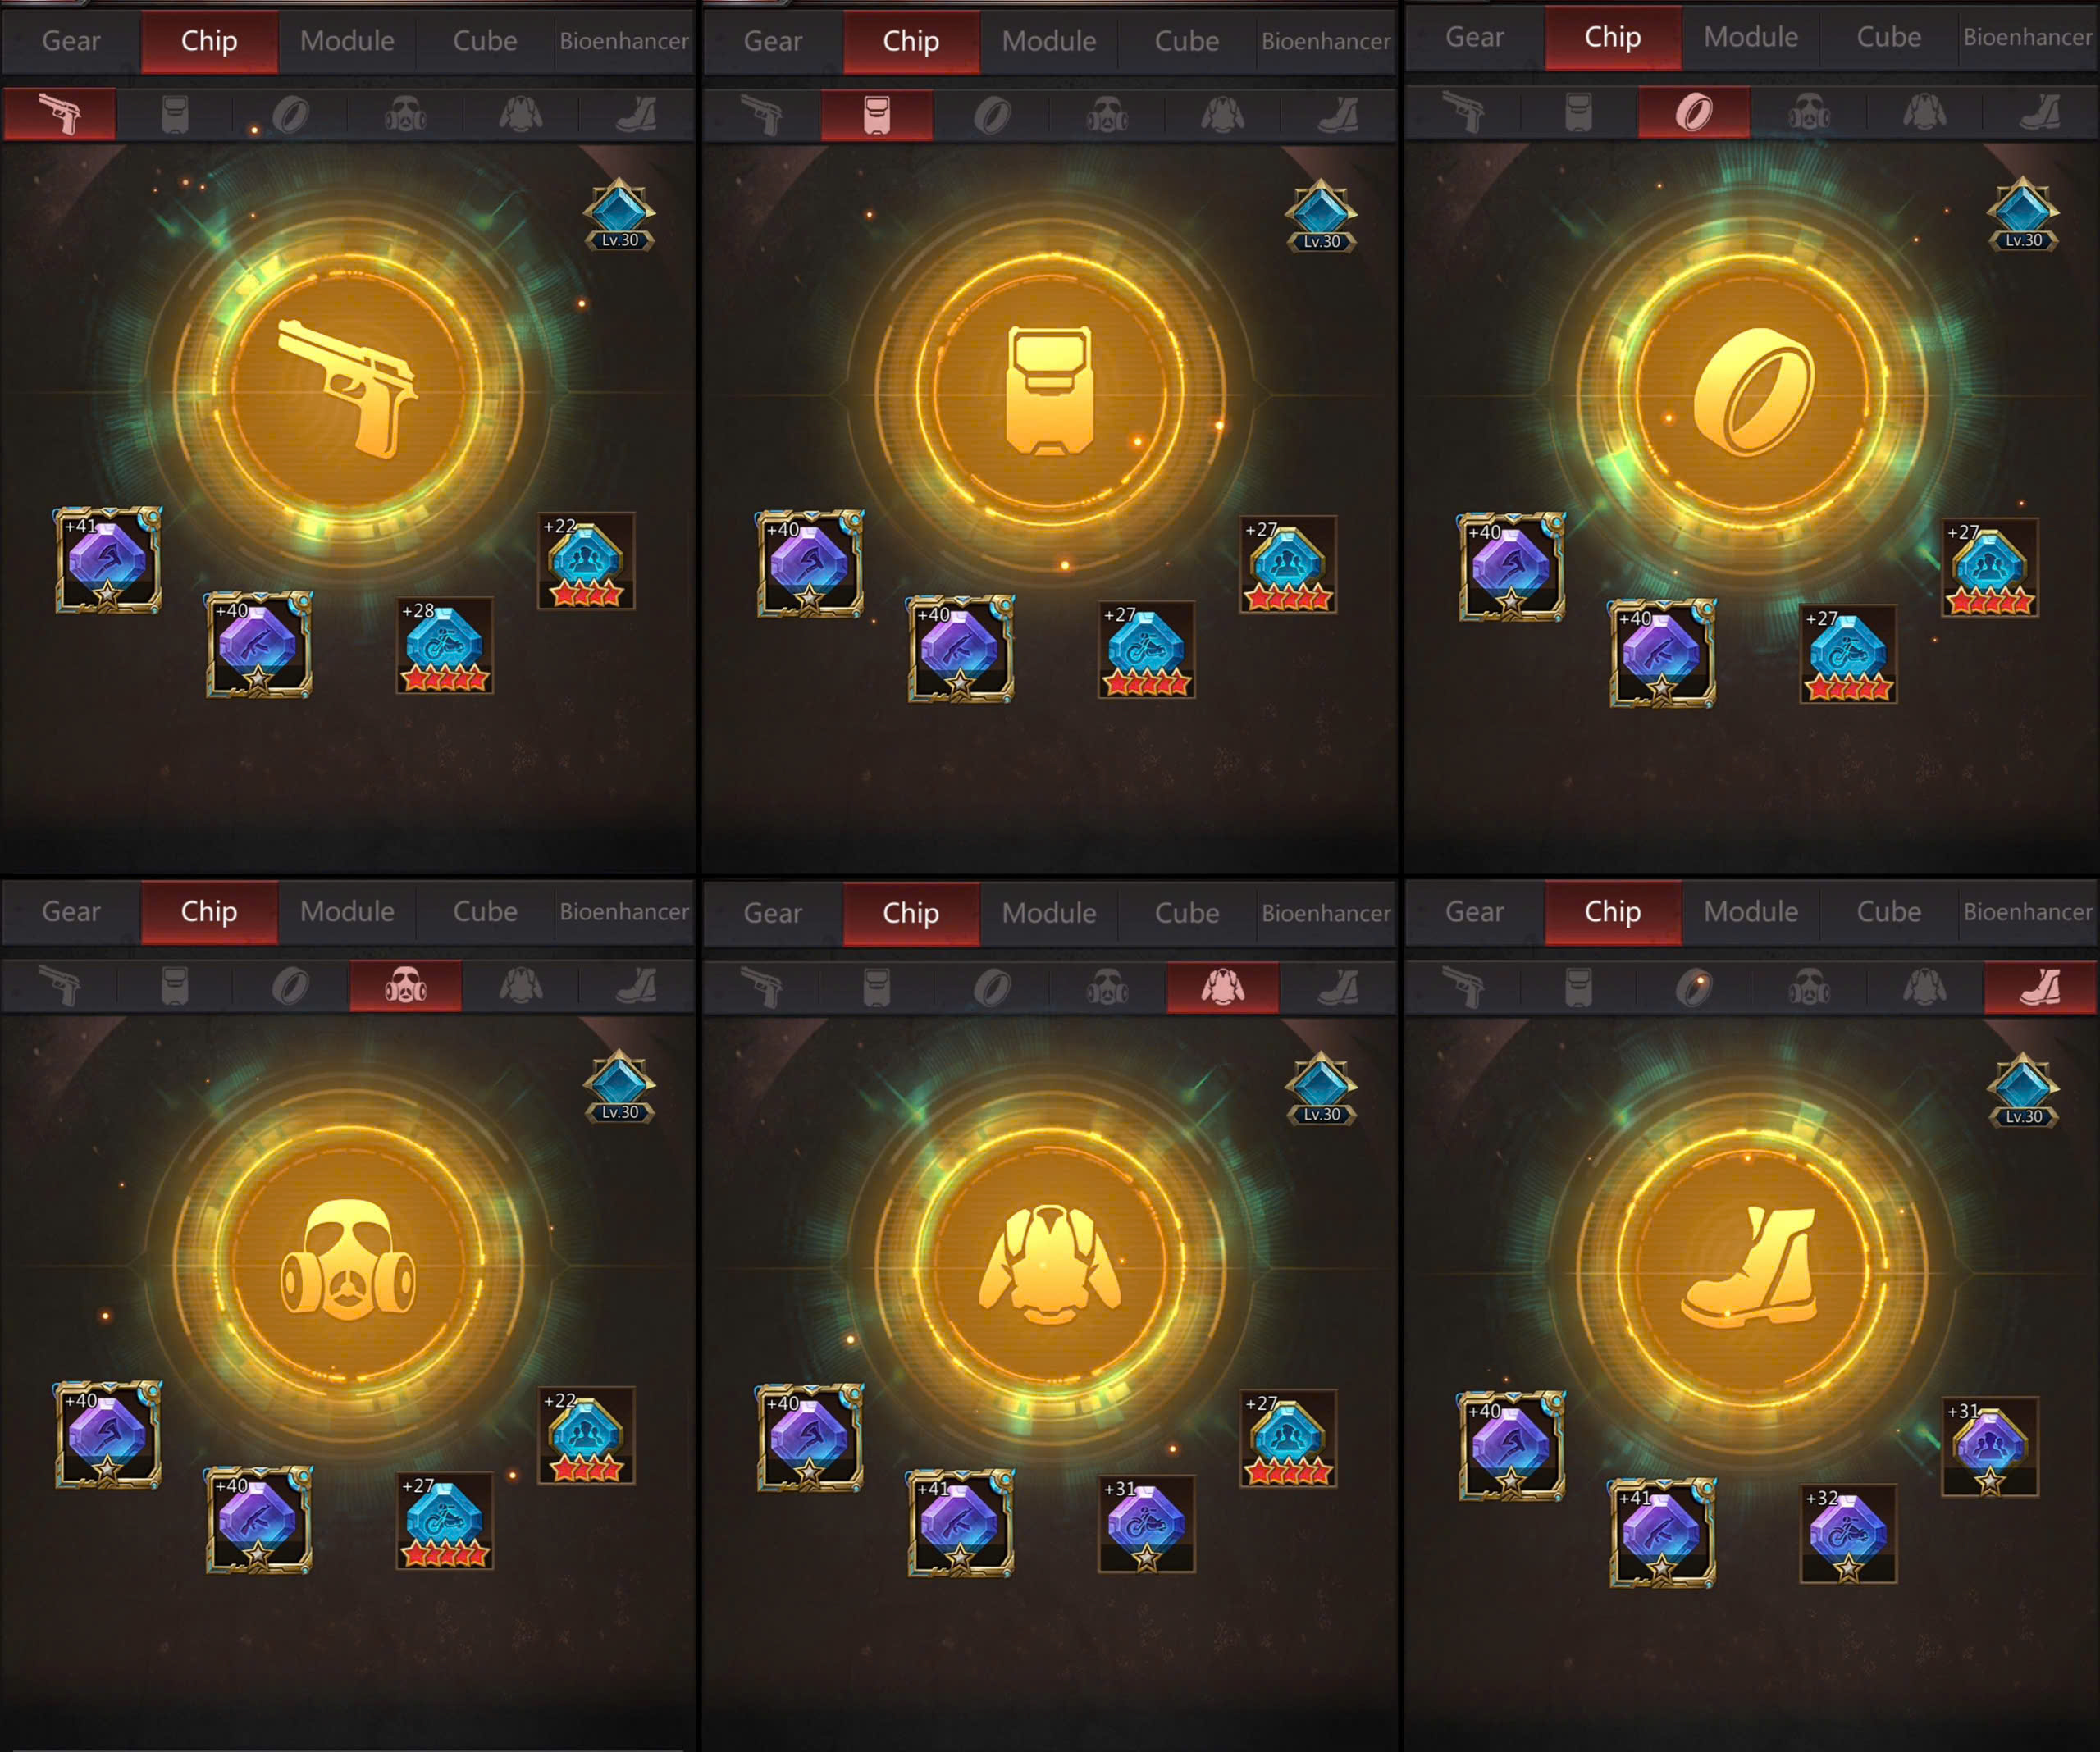This screenshot has height=1752, width=2100.
Task: Select the +22 squad chip beside the gas mask emblem
Action: tap(587, 1435)
